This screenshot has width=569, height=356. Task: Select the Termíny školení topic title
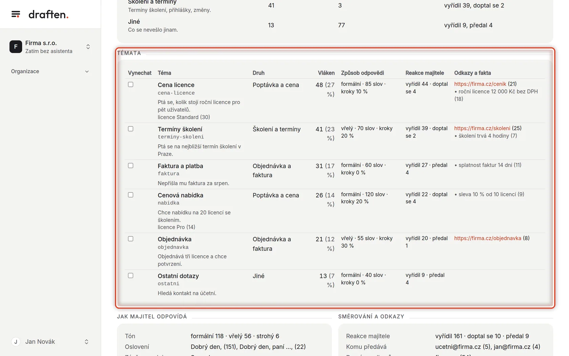(180, 129)
